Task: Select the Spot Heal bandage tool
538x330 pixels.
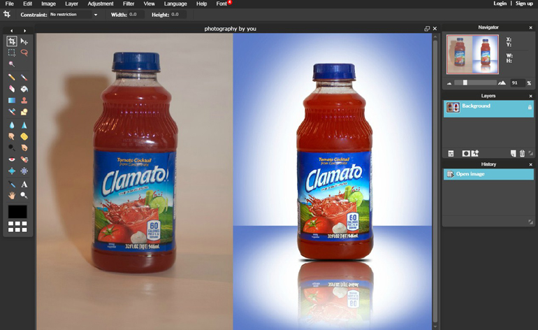Action: 24,159
